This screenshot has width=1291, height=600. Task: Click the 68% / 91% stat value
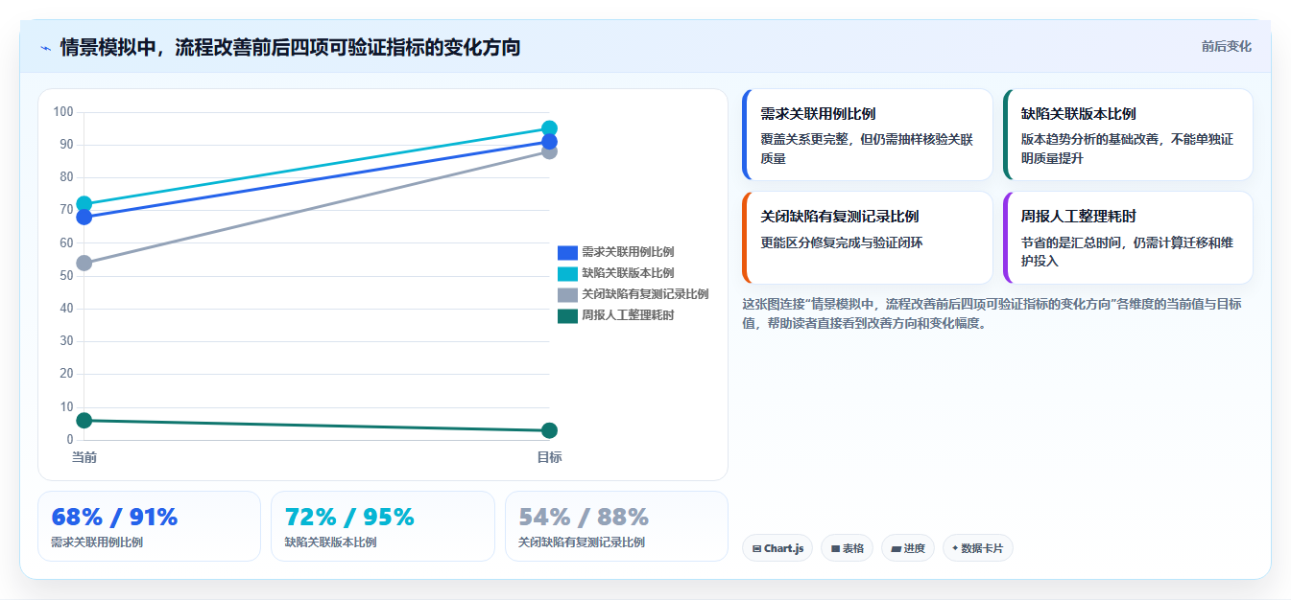click(114, 517)
